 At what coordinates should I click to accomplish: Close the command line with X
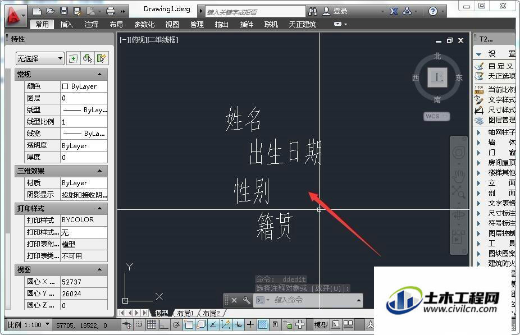(x=234, y=301)
